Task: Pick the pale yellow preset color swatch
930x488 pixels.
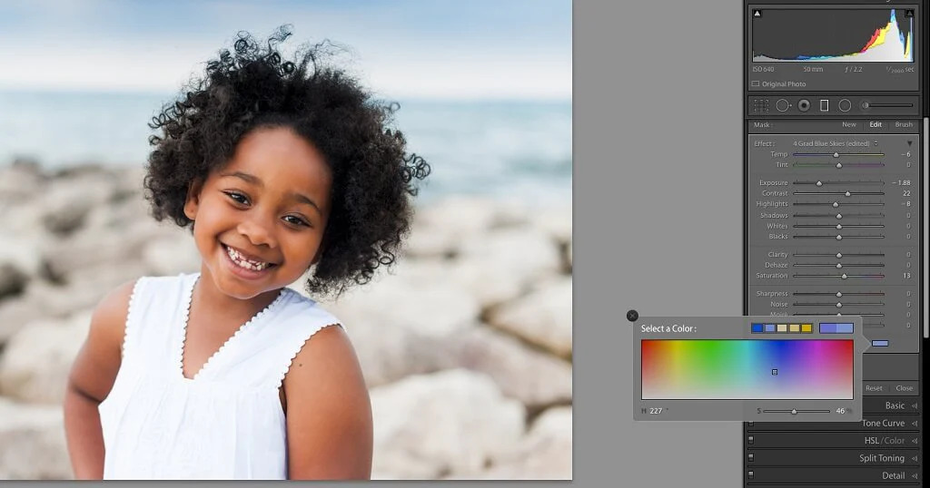Action: (794, 328)
